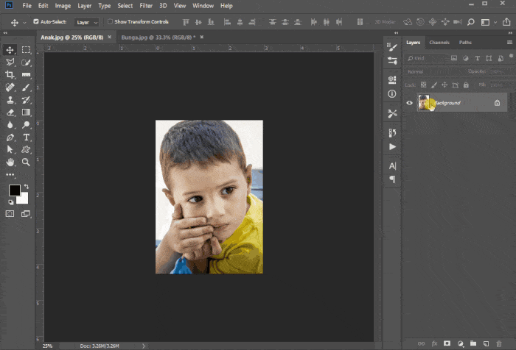Open the Paragraph panel icon
516x350 pixels.
(392, 179)
